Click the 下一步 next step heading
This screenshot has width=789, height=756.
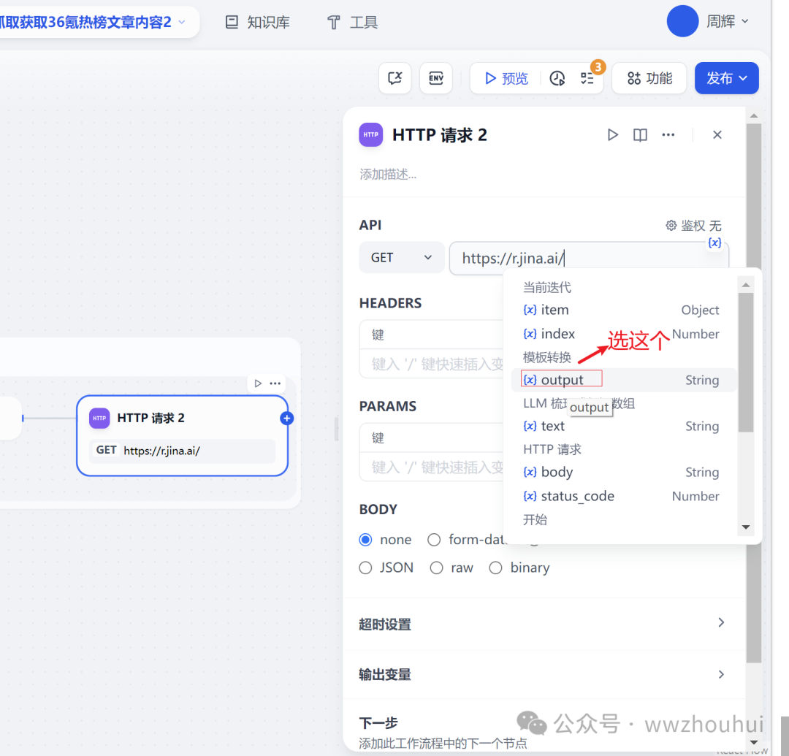[x=378, y=723]
